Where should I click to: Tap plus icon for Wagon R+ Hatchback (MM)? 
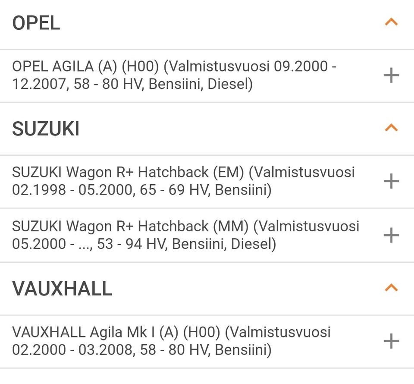point(391,235)
